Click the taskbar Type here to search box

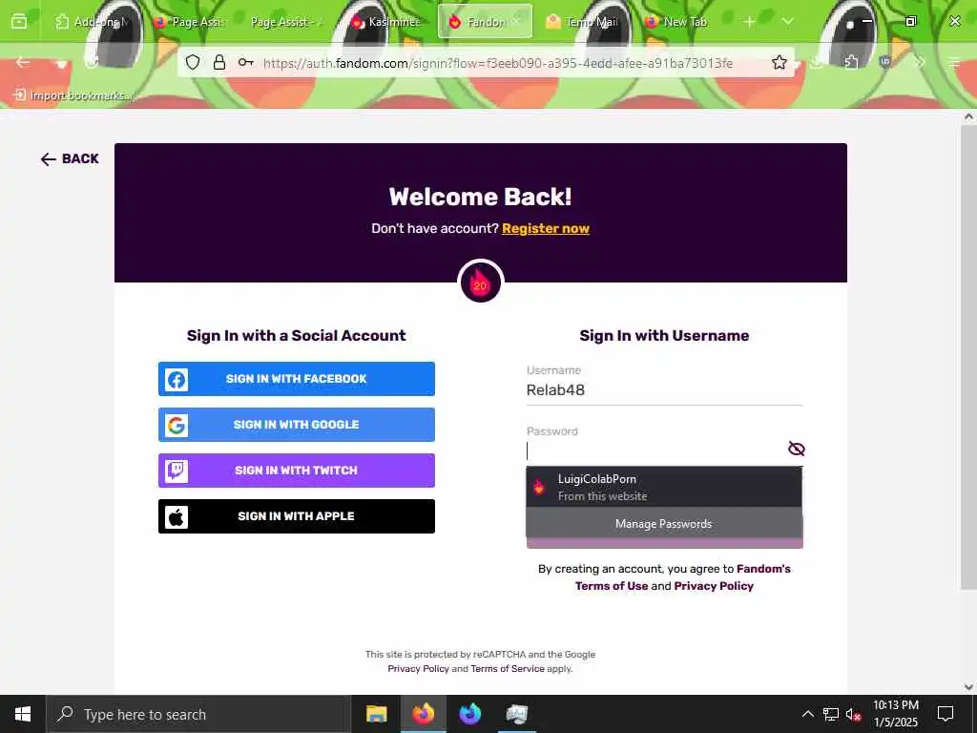(x=198, y=714)
